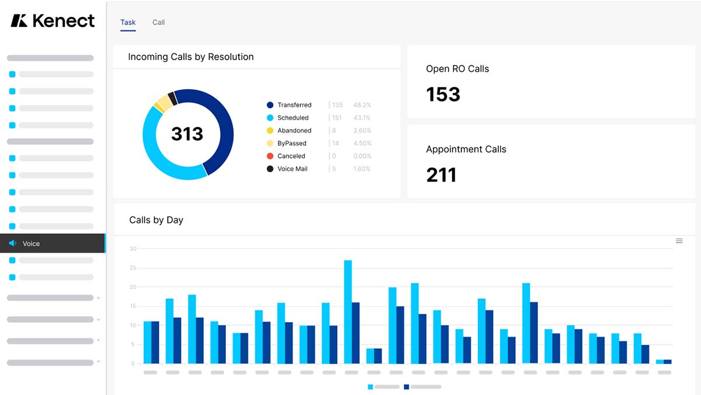
Task: Click the red Canceled legend dot
Action: click(x=270, y=156)
